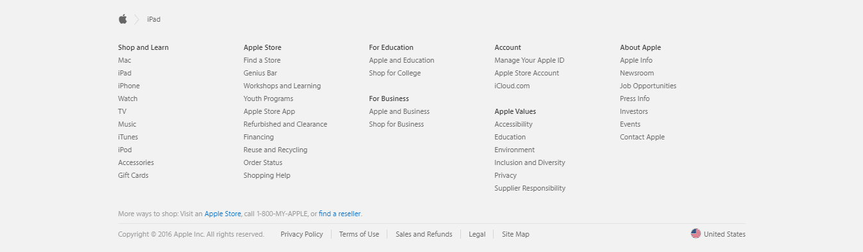Viewport: 863px width, 252px height.
Task: Open the Privacy Policy footer link
Action: pos(302,234)
